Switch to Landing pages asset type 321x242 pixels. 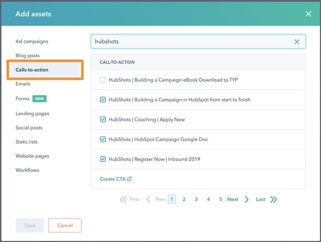pyautogui.click(x=32, y=113)
